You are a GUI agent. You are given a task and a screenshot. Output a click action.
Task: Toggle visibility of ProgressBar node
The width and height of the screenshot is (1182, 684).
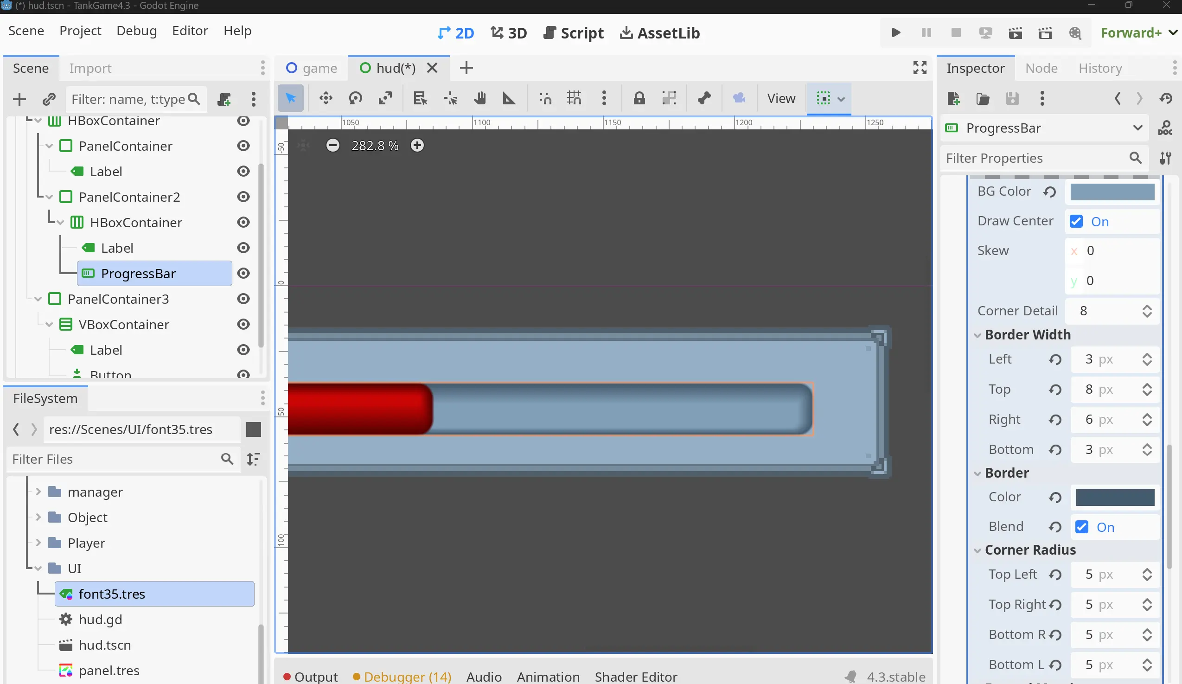243,274
